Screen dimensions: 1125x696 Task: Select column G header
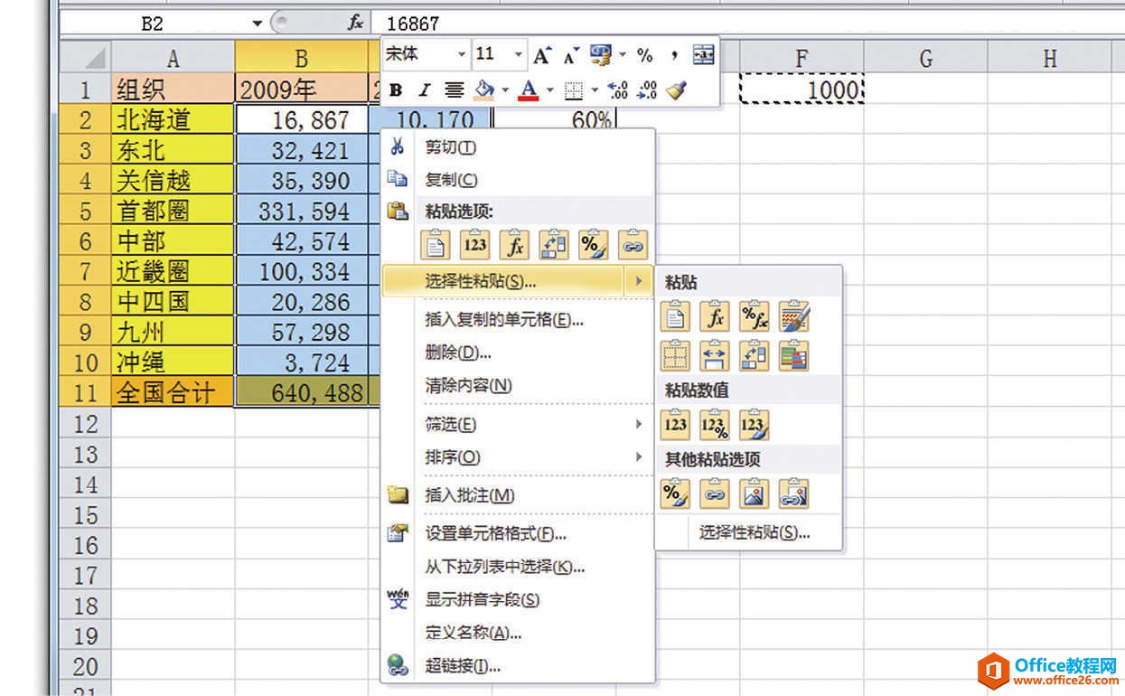pos(925,59)
